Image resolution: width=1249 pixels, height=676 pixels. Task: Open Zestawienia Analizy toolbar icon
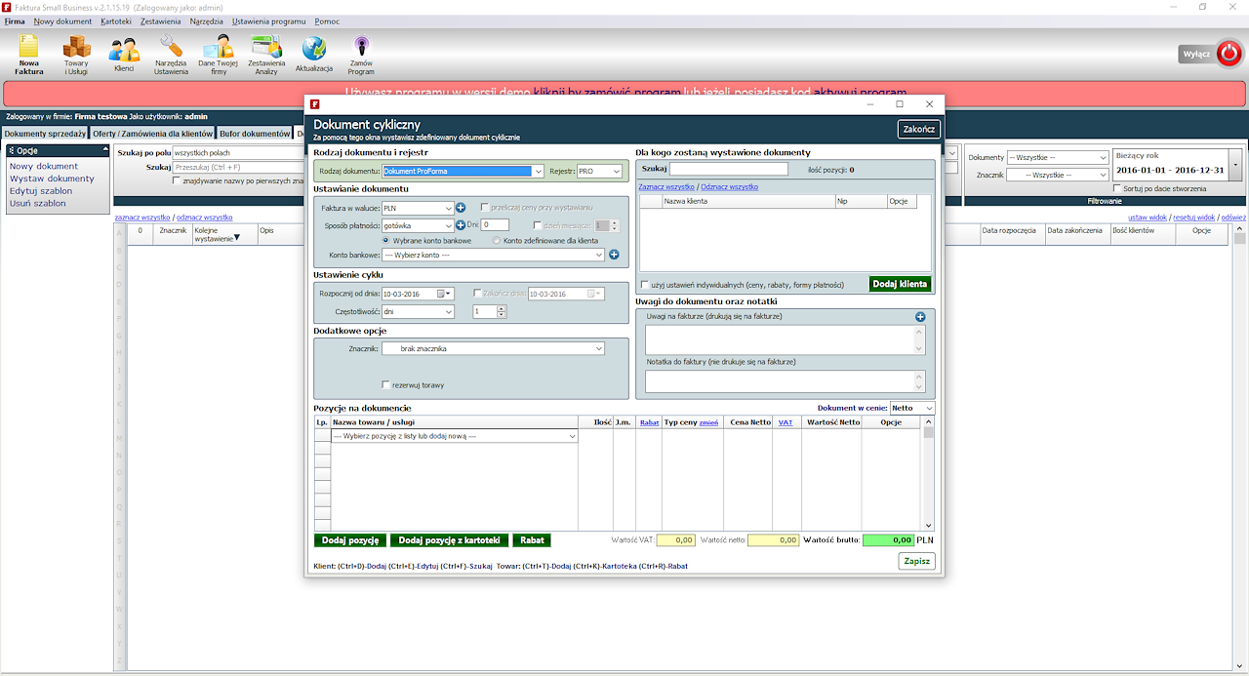(x=266, y=55)
